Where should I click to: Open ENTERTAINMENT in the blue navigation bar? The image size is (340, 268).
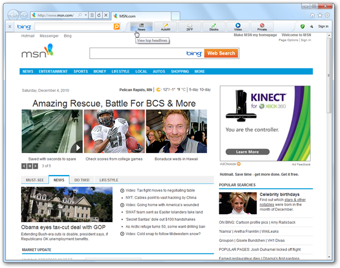pyautogui.click(x=53, y=72)
